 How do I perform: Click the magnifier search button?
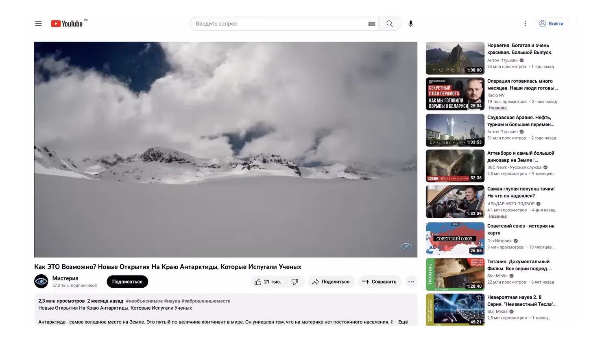point(390,24)
